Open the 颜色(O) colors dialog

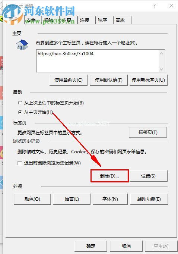tap(32, 199)
